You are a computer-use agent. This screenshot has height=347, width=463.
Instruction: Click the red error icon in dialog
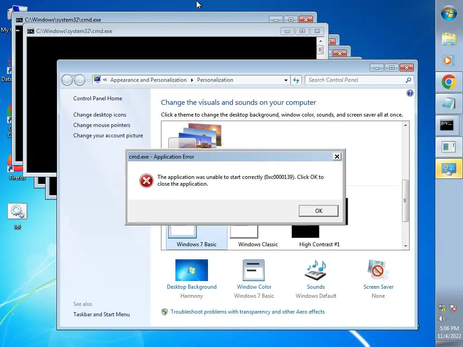(x=146, y=181)
